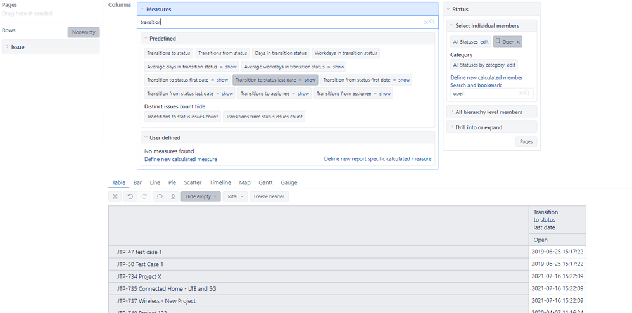
Task: Show formula for Transitions to assignee
Action: (x=303, y=93)
